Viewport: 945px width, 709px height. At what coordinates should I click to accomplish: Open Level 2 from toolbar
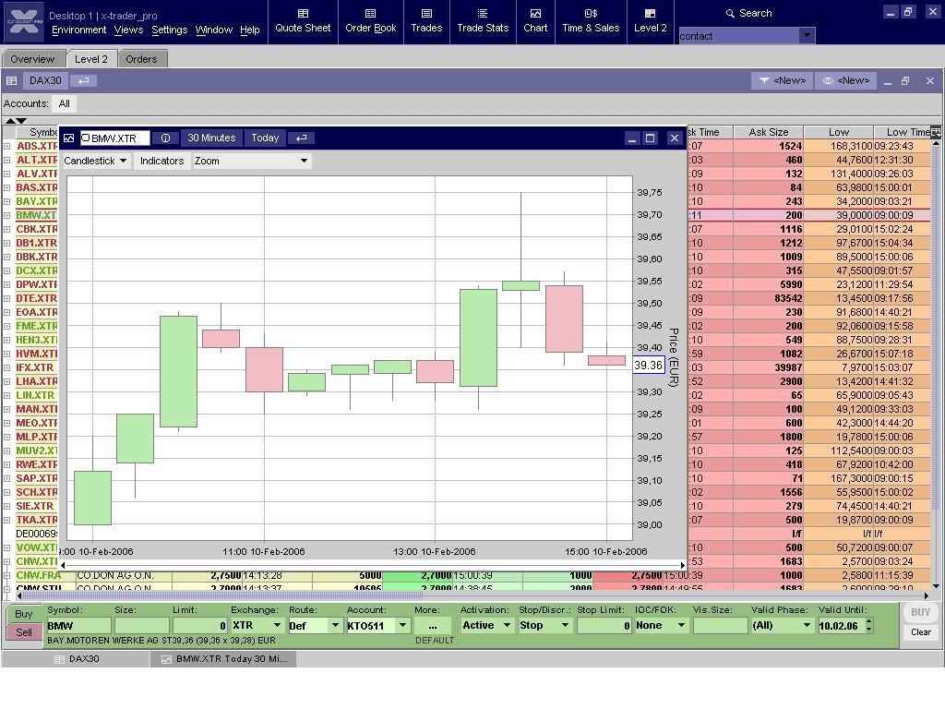coord(651,22)
